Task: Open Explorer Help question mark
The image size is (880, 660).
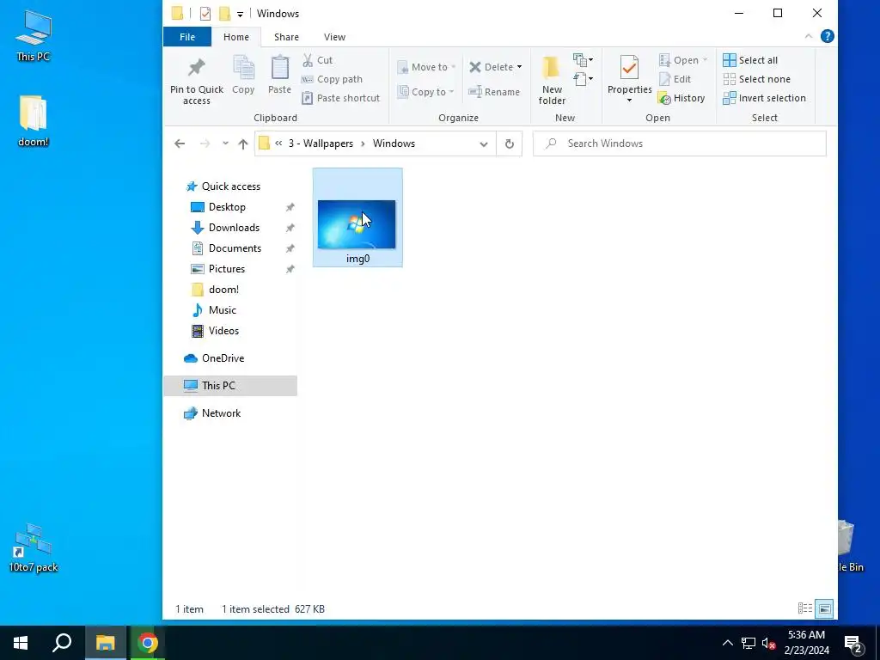Action: click(827, 36)
